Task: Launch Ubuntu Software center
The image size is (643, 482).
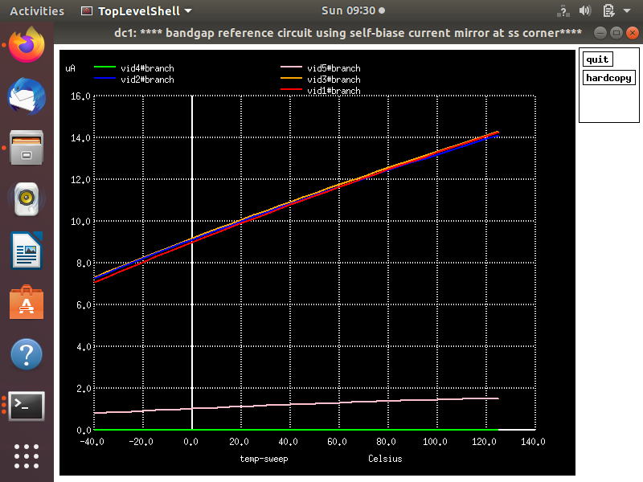Action: pyautogui.click(x=26, y=302)
